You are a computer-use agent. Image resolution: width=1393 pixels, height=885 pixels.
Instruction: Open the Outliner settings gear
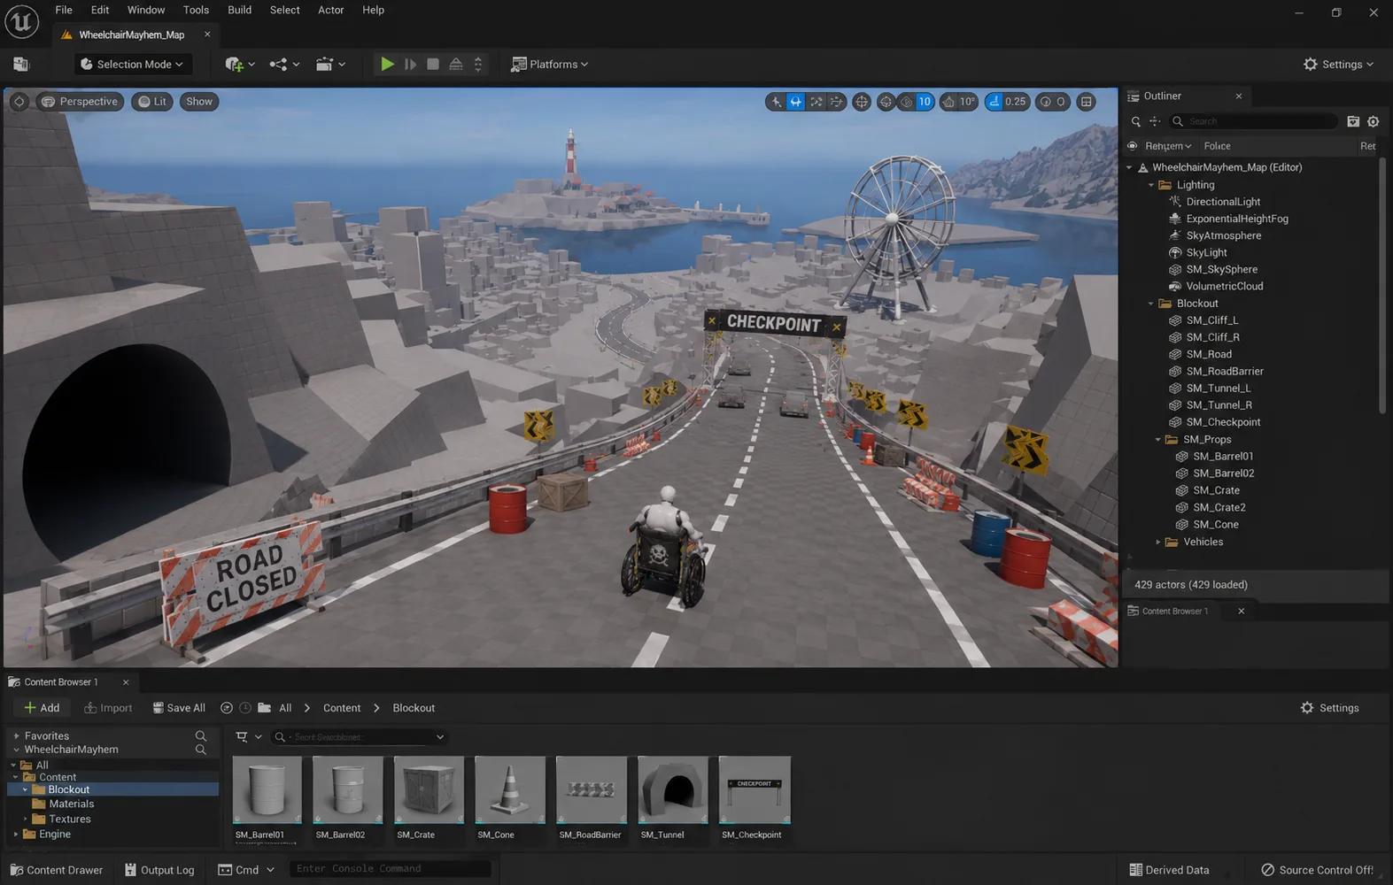click(x=1374, y=121)
